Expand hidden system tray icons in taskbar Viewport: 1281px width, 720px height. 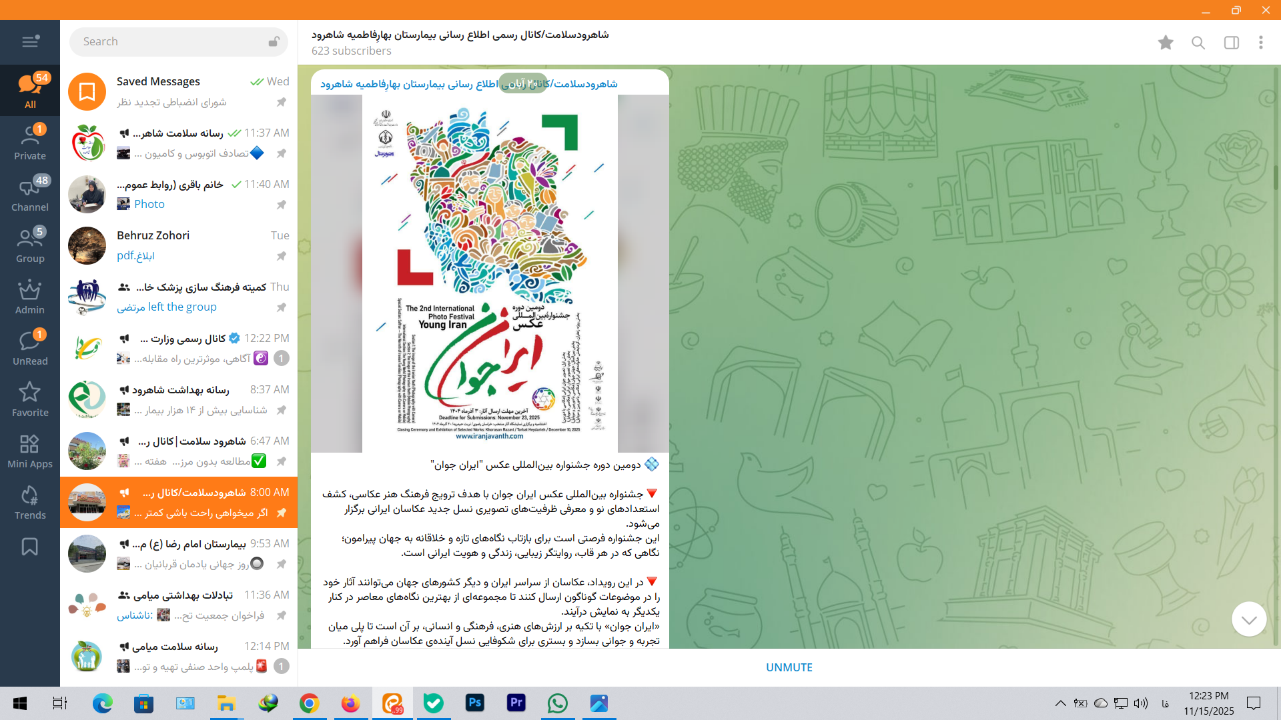1060,703
